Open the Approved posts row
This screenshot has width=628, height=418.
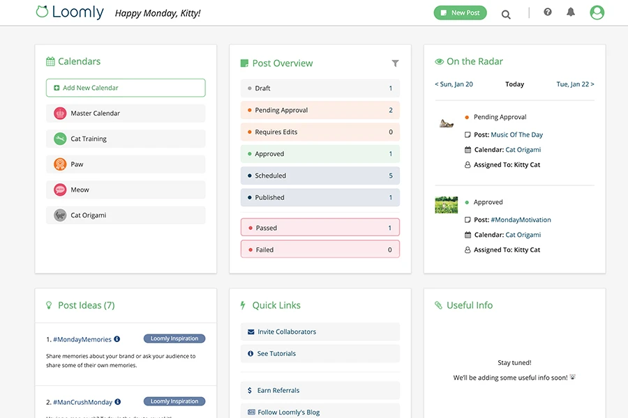320,154
